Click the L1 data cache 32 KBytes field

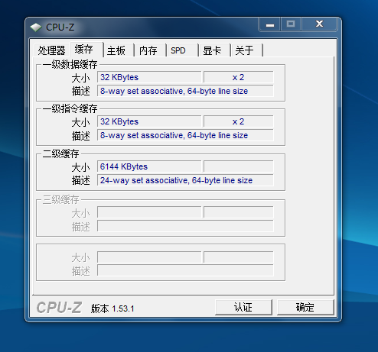pos(149,77)
